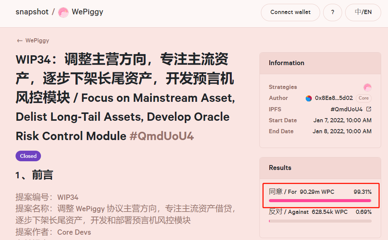Screen dimensions: 388x240
Task: Go back via WePiggy arrow link
Action: point(33,41)
